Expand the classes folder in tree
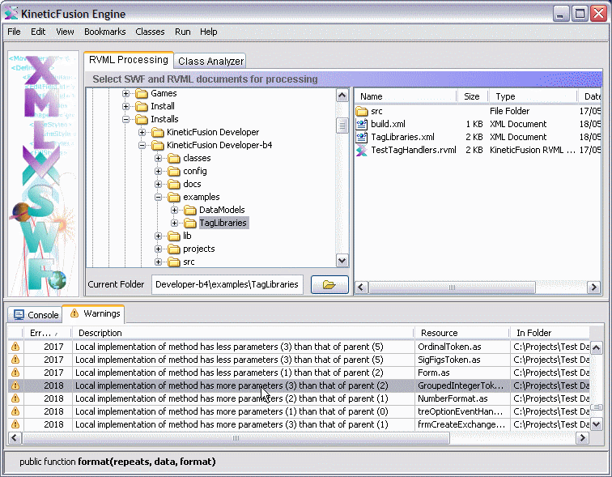The height and width of the screenshot is (477, 612). tap(159, 158)
